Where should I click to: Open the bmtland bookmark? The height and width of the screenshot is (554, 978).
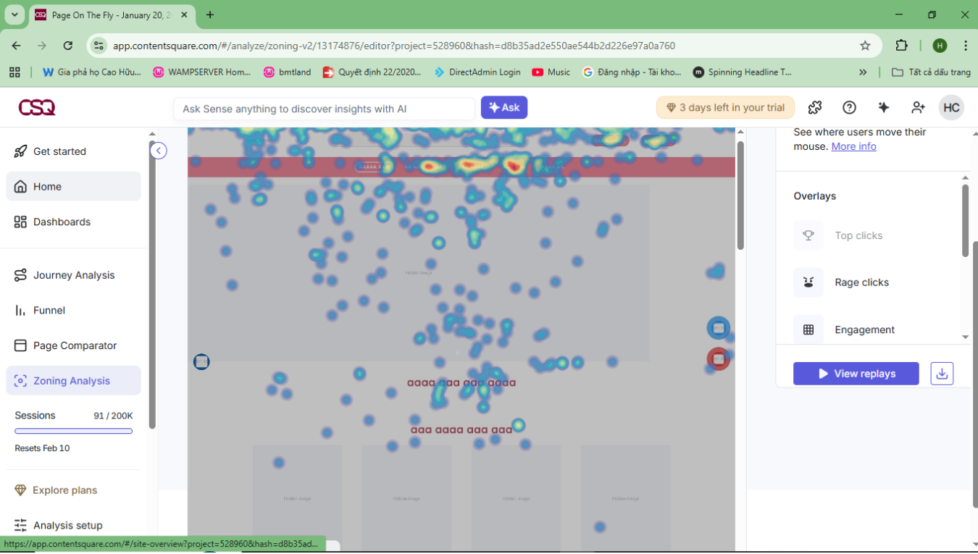(x=288, y=72)
